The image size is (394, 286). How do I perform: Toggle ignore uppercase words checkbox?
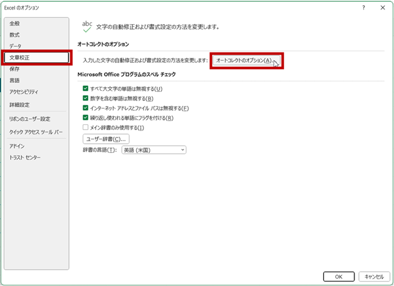(86, 89)
